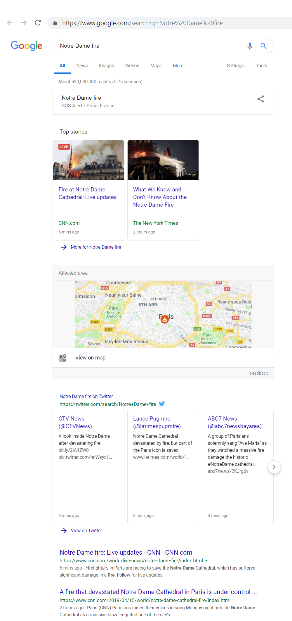Click the map icon next to View on map
The width and height of the screenshot is (292, 621).
pos(63,358)
